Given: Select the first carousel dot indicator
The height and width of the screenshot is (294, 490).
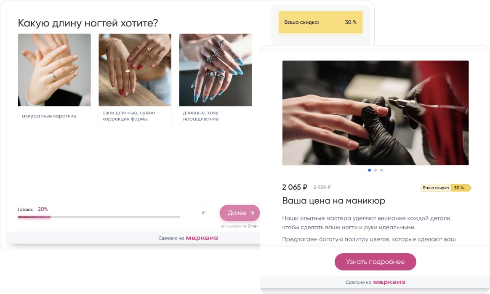Looking at the screenshot, I should pos(369,170).
